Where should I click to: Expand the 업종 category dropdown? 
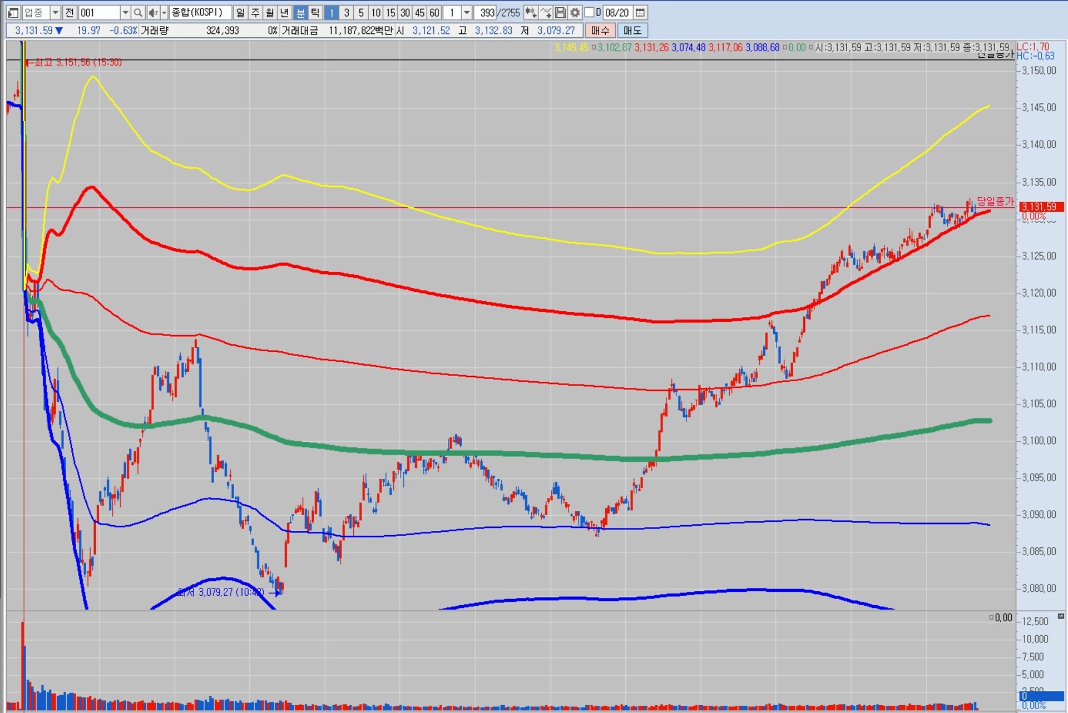click(x=55, y=12)
